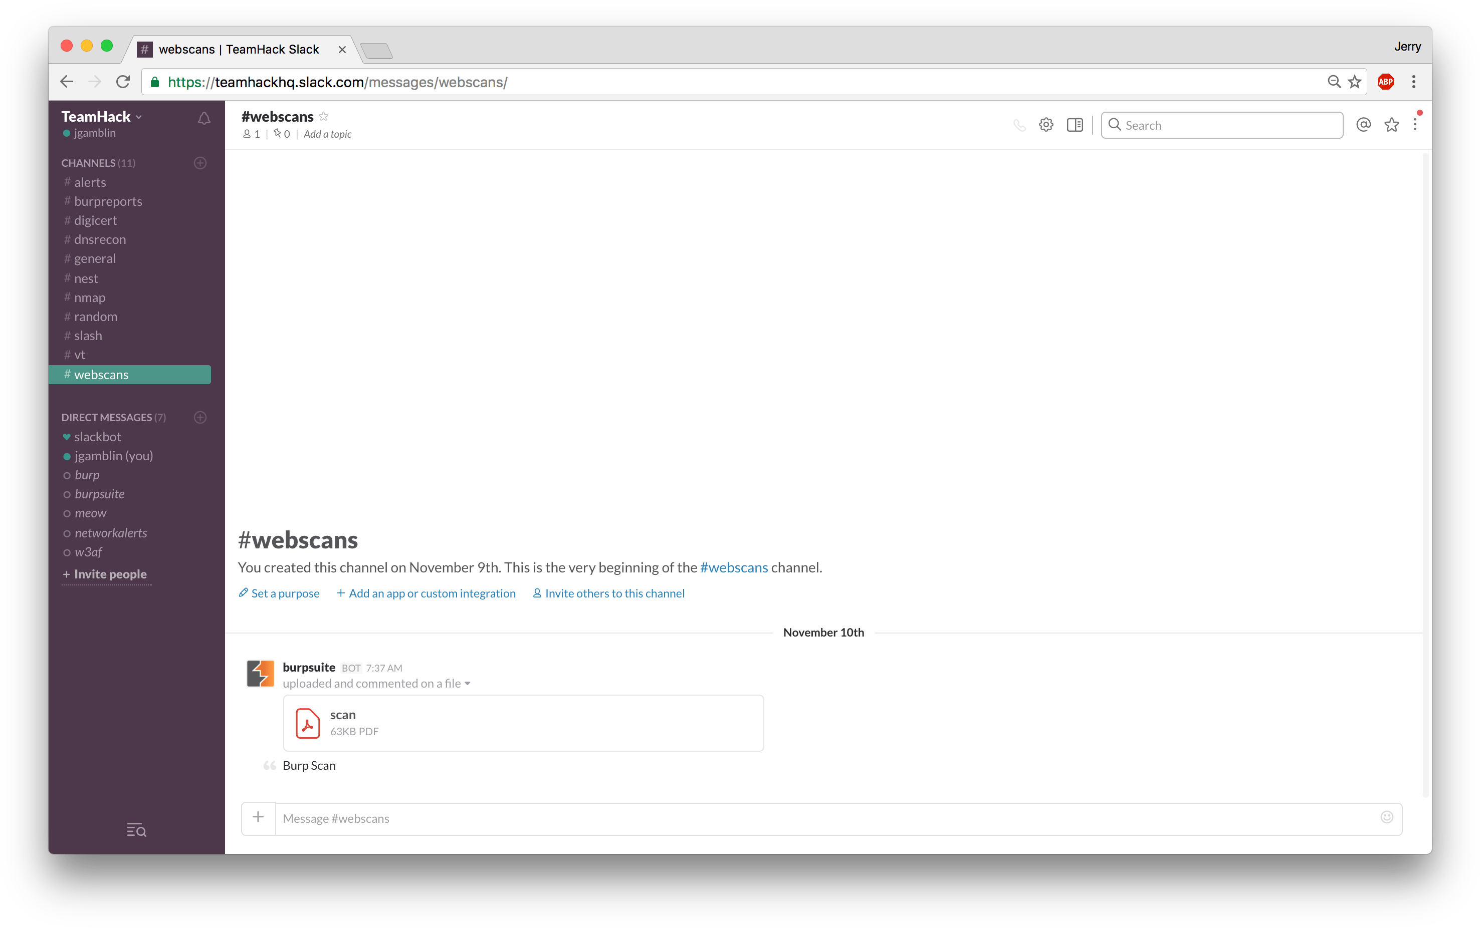This screenshot has height=928, width=1480.
Task: Open starred items in header
Action: pyautogui.click(x=1392, y=125)
